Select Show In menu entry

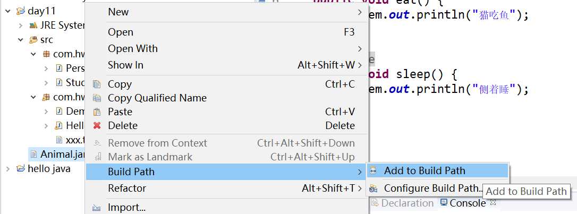(x=125, y=65)
